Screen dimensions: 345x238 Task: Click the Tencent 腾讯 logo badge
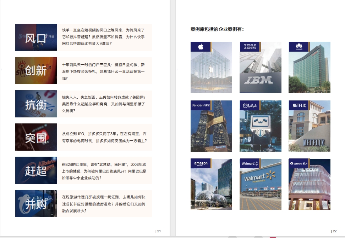point(201,105)
